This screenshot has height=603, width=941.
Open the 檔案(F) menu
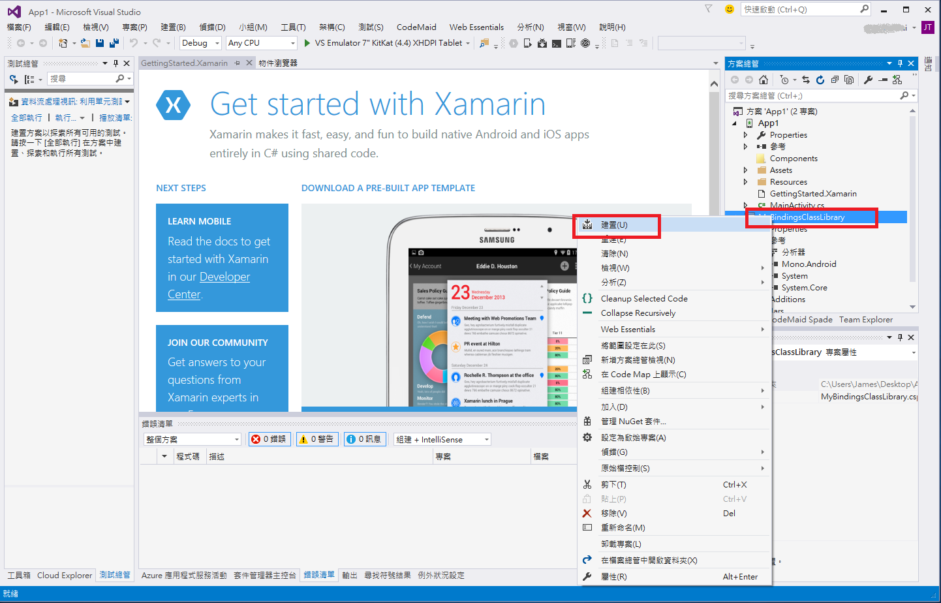tap(19, 27)
